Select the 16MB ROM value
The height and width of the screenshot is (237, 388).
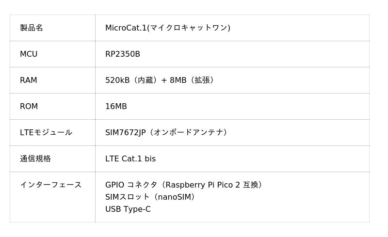(116, 107)
